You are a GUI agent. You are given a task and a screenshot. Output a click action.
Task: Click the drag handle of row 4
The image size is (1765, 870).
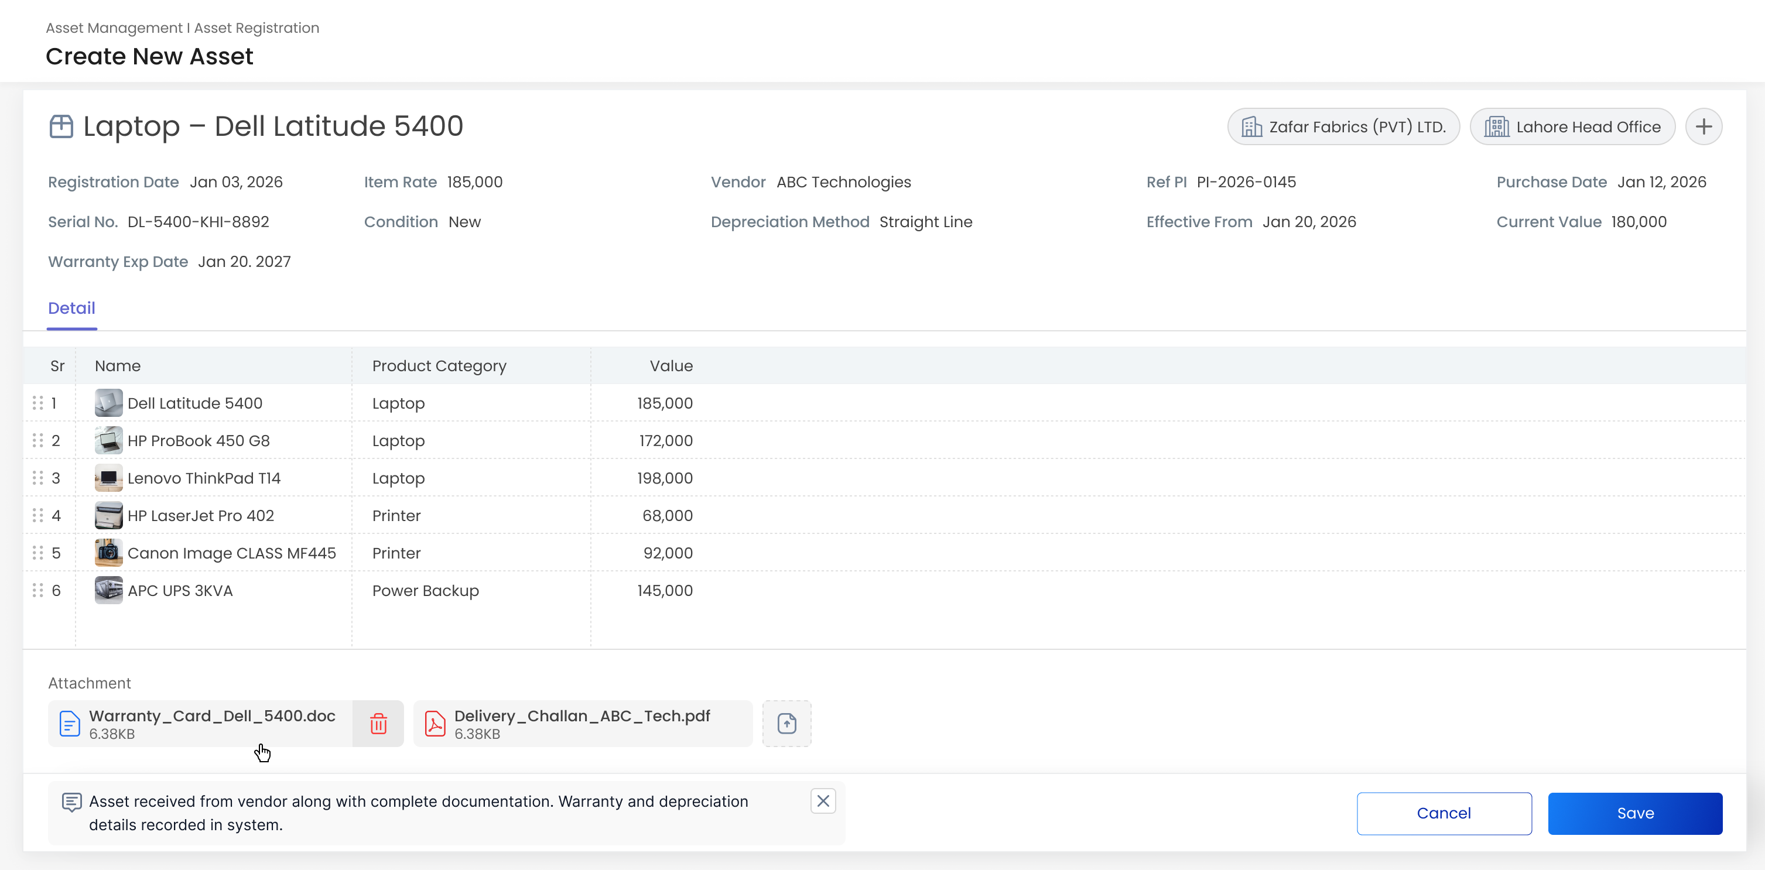tap(37, 515)
